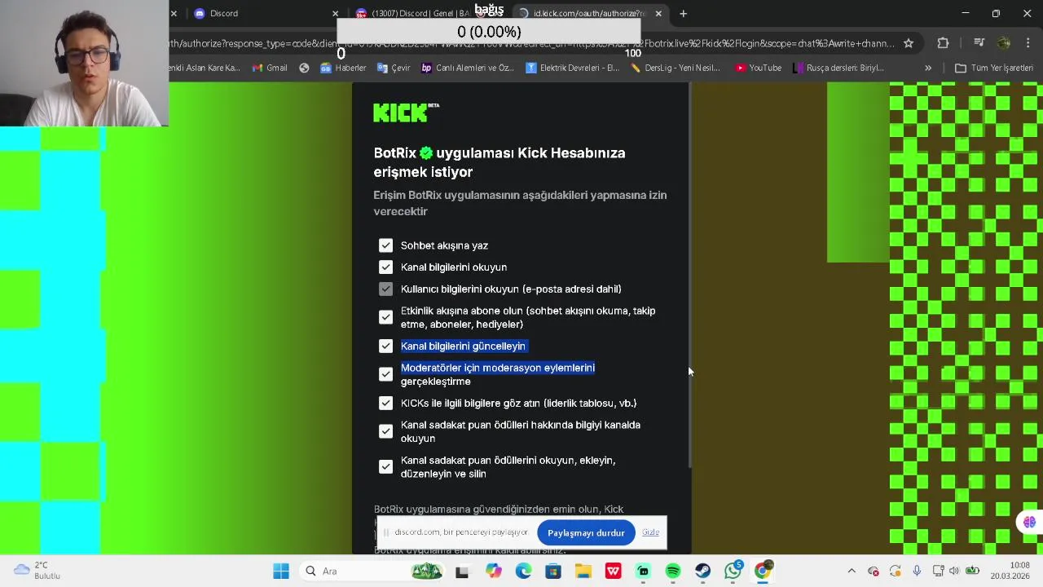The height and width of the screenshot is (587, 1043).
Task: Click the BotRix verified badge
Action: point(426,152)
